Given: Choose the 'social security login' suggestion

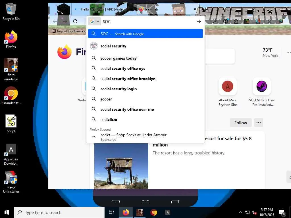Looking at the screenshot, I should pos(145,89).
